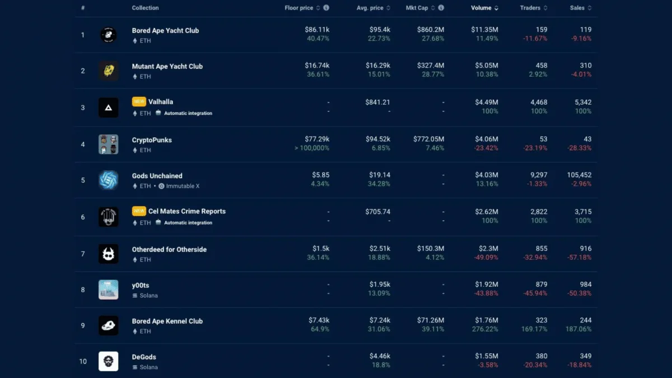
Task: Click the $11.35M volume value
Action: pyautogui.click(x=484, y=29)
